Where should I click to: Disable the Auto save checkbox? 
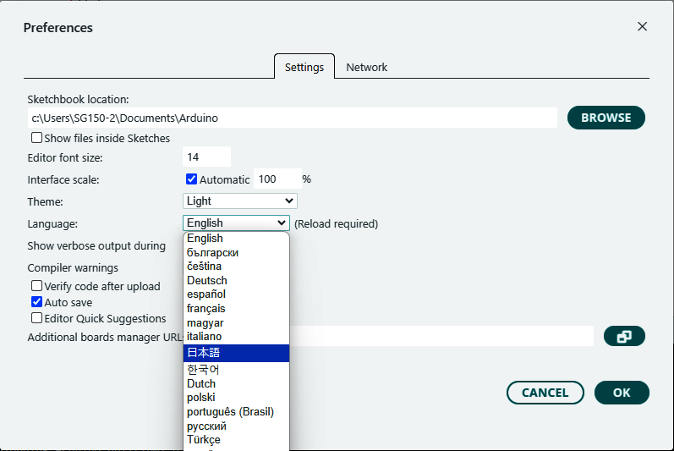tap(37, 302)
